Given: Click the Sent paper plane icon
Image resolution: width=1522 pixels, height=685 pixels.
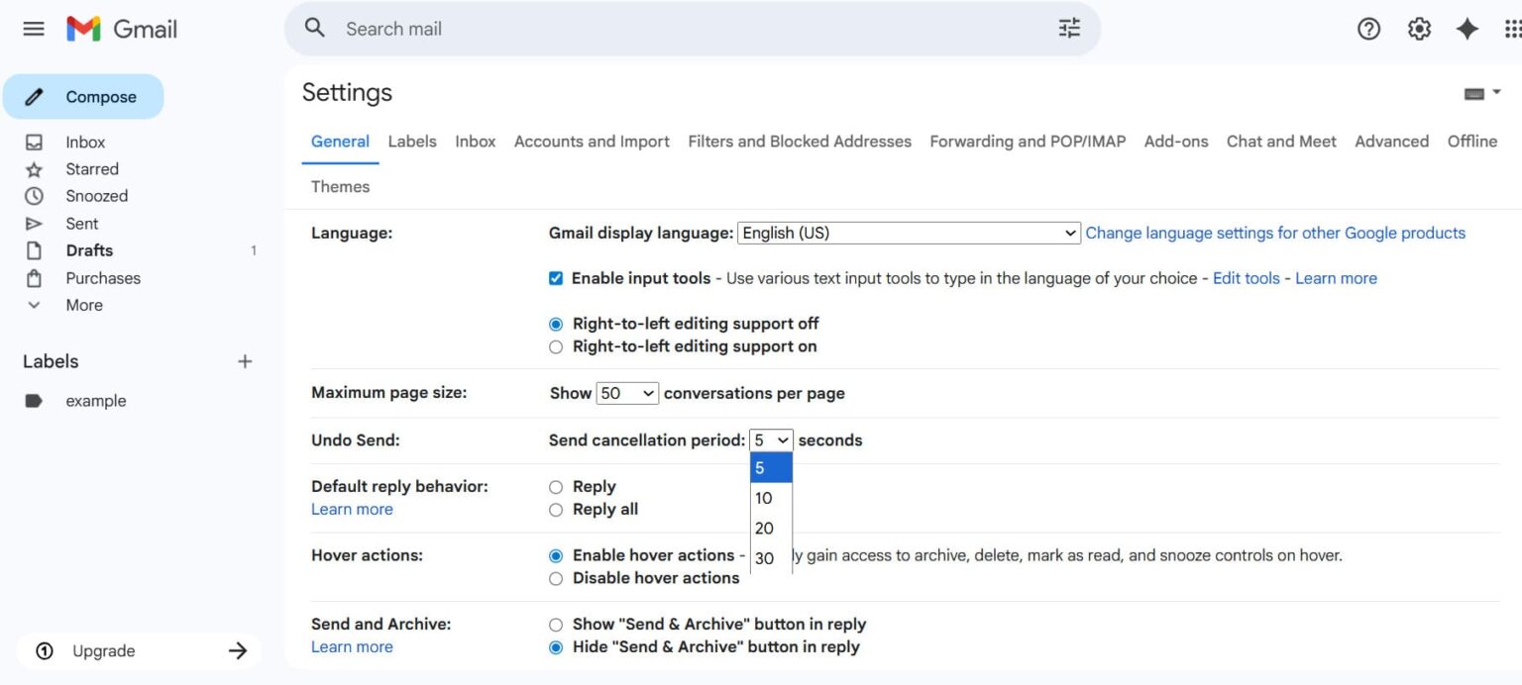Looking at the screenshot, I should pyautogui.click(x=36, y=223).
